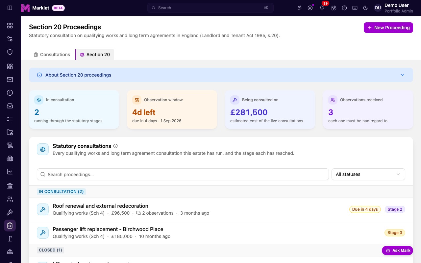The width and height of the screenshot is (421, 263).
Task: Click the £281,500 estimated cost value
Action: pos(249,112)
